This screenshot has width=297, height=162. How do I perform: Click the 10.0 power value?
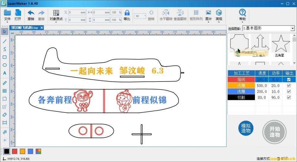tap(275, 91)
